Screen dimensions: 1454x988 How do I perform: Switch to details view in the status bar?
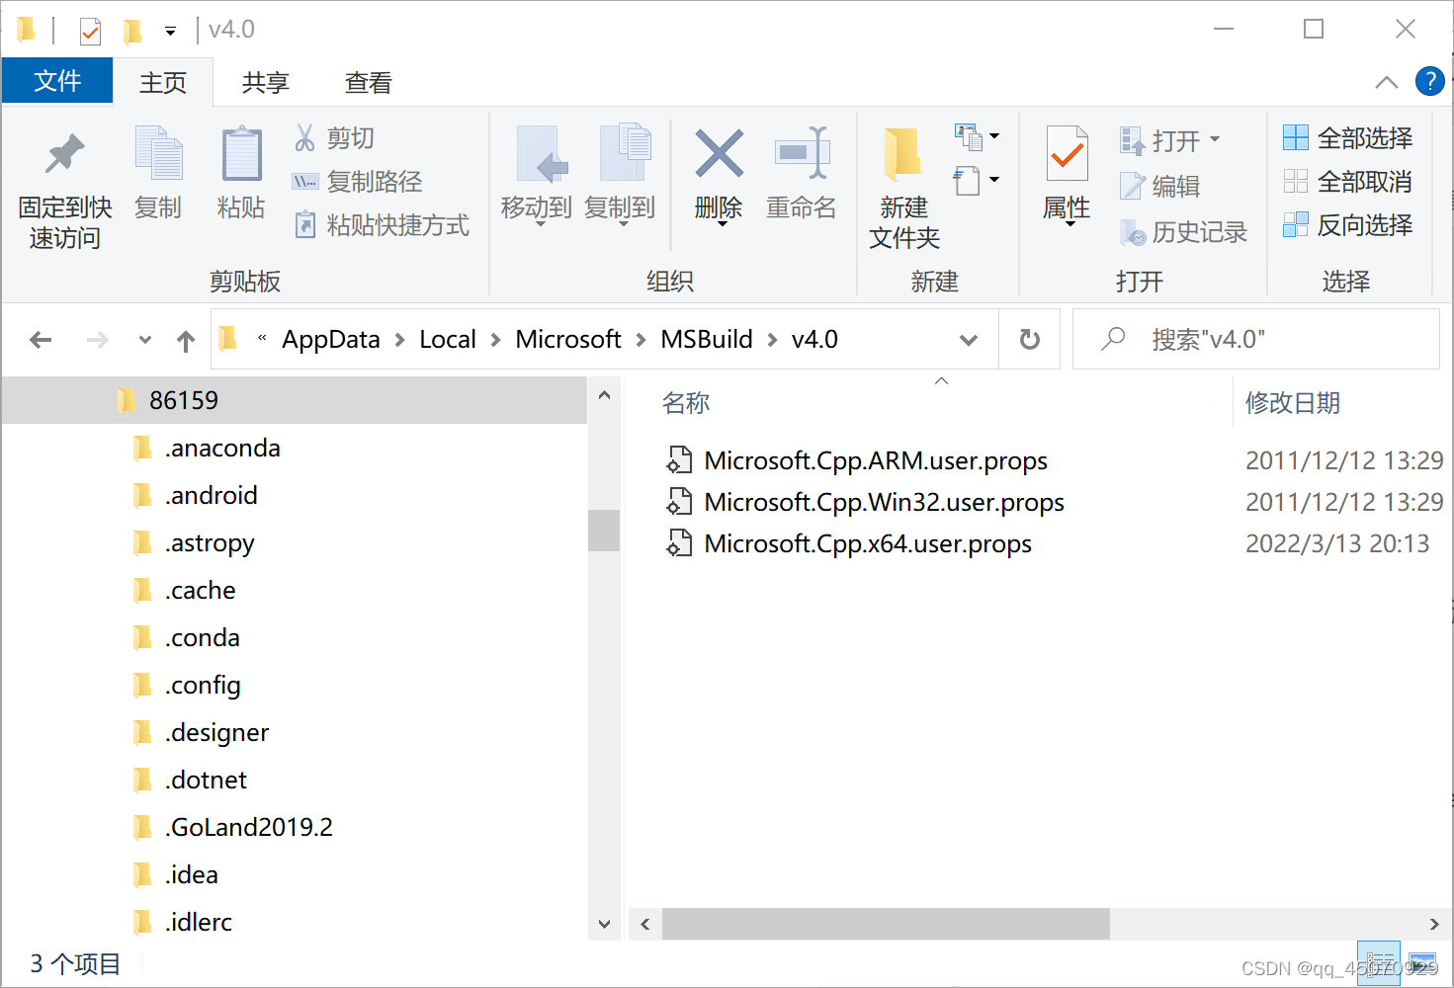tap(1379, 963)
